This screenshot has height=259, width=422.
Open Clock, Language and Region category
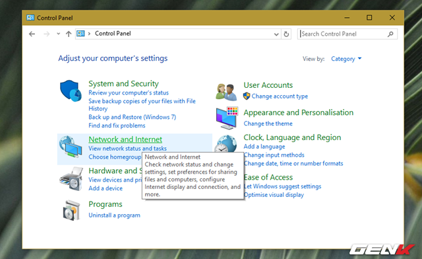click(292, 137)
